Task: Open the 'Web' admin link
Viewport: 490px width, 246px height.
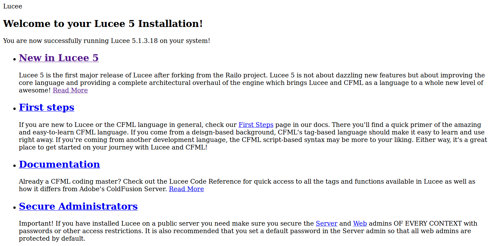Action: tap(360, 223)
